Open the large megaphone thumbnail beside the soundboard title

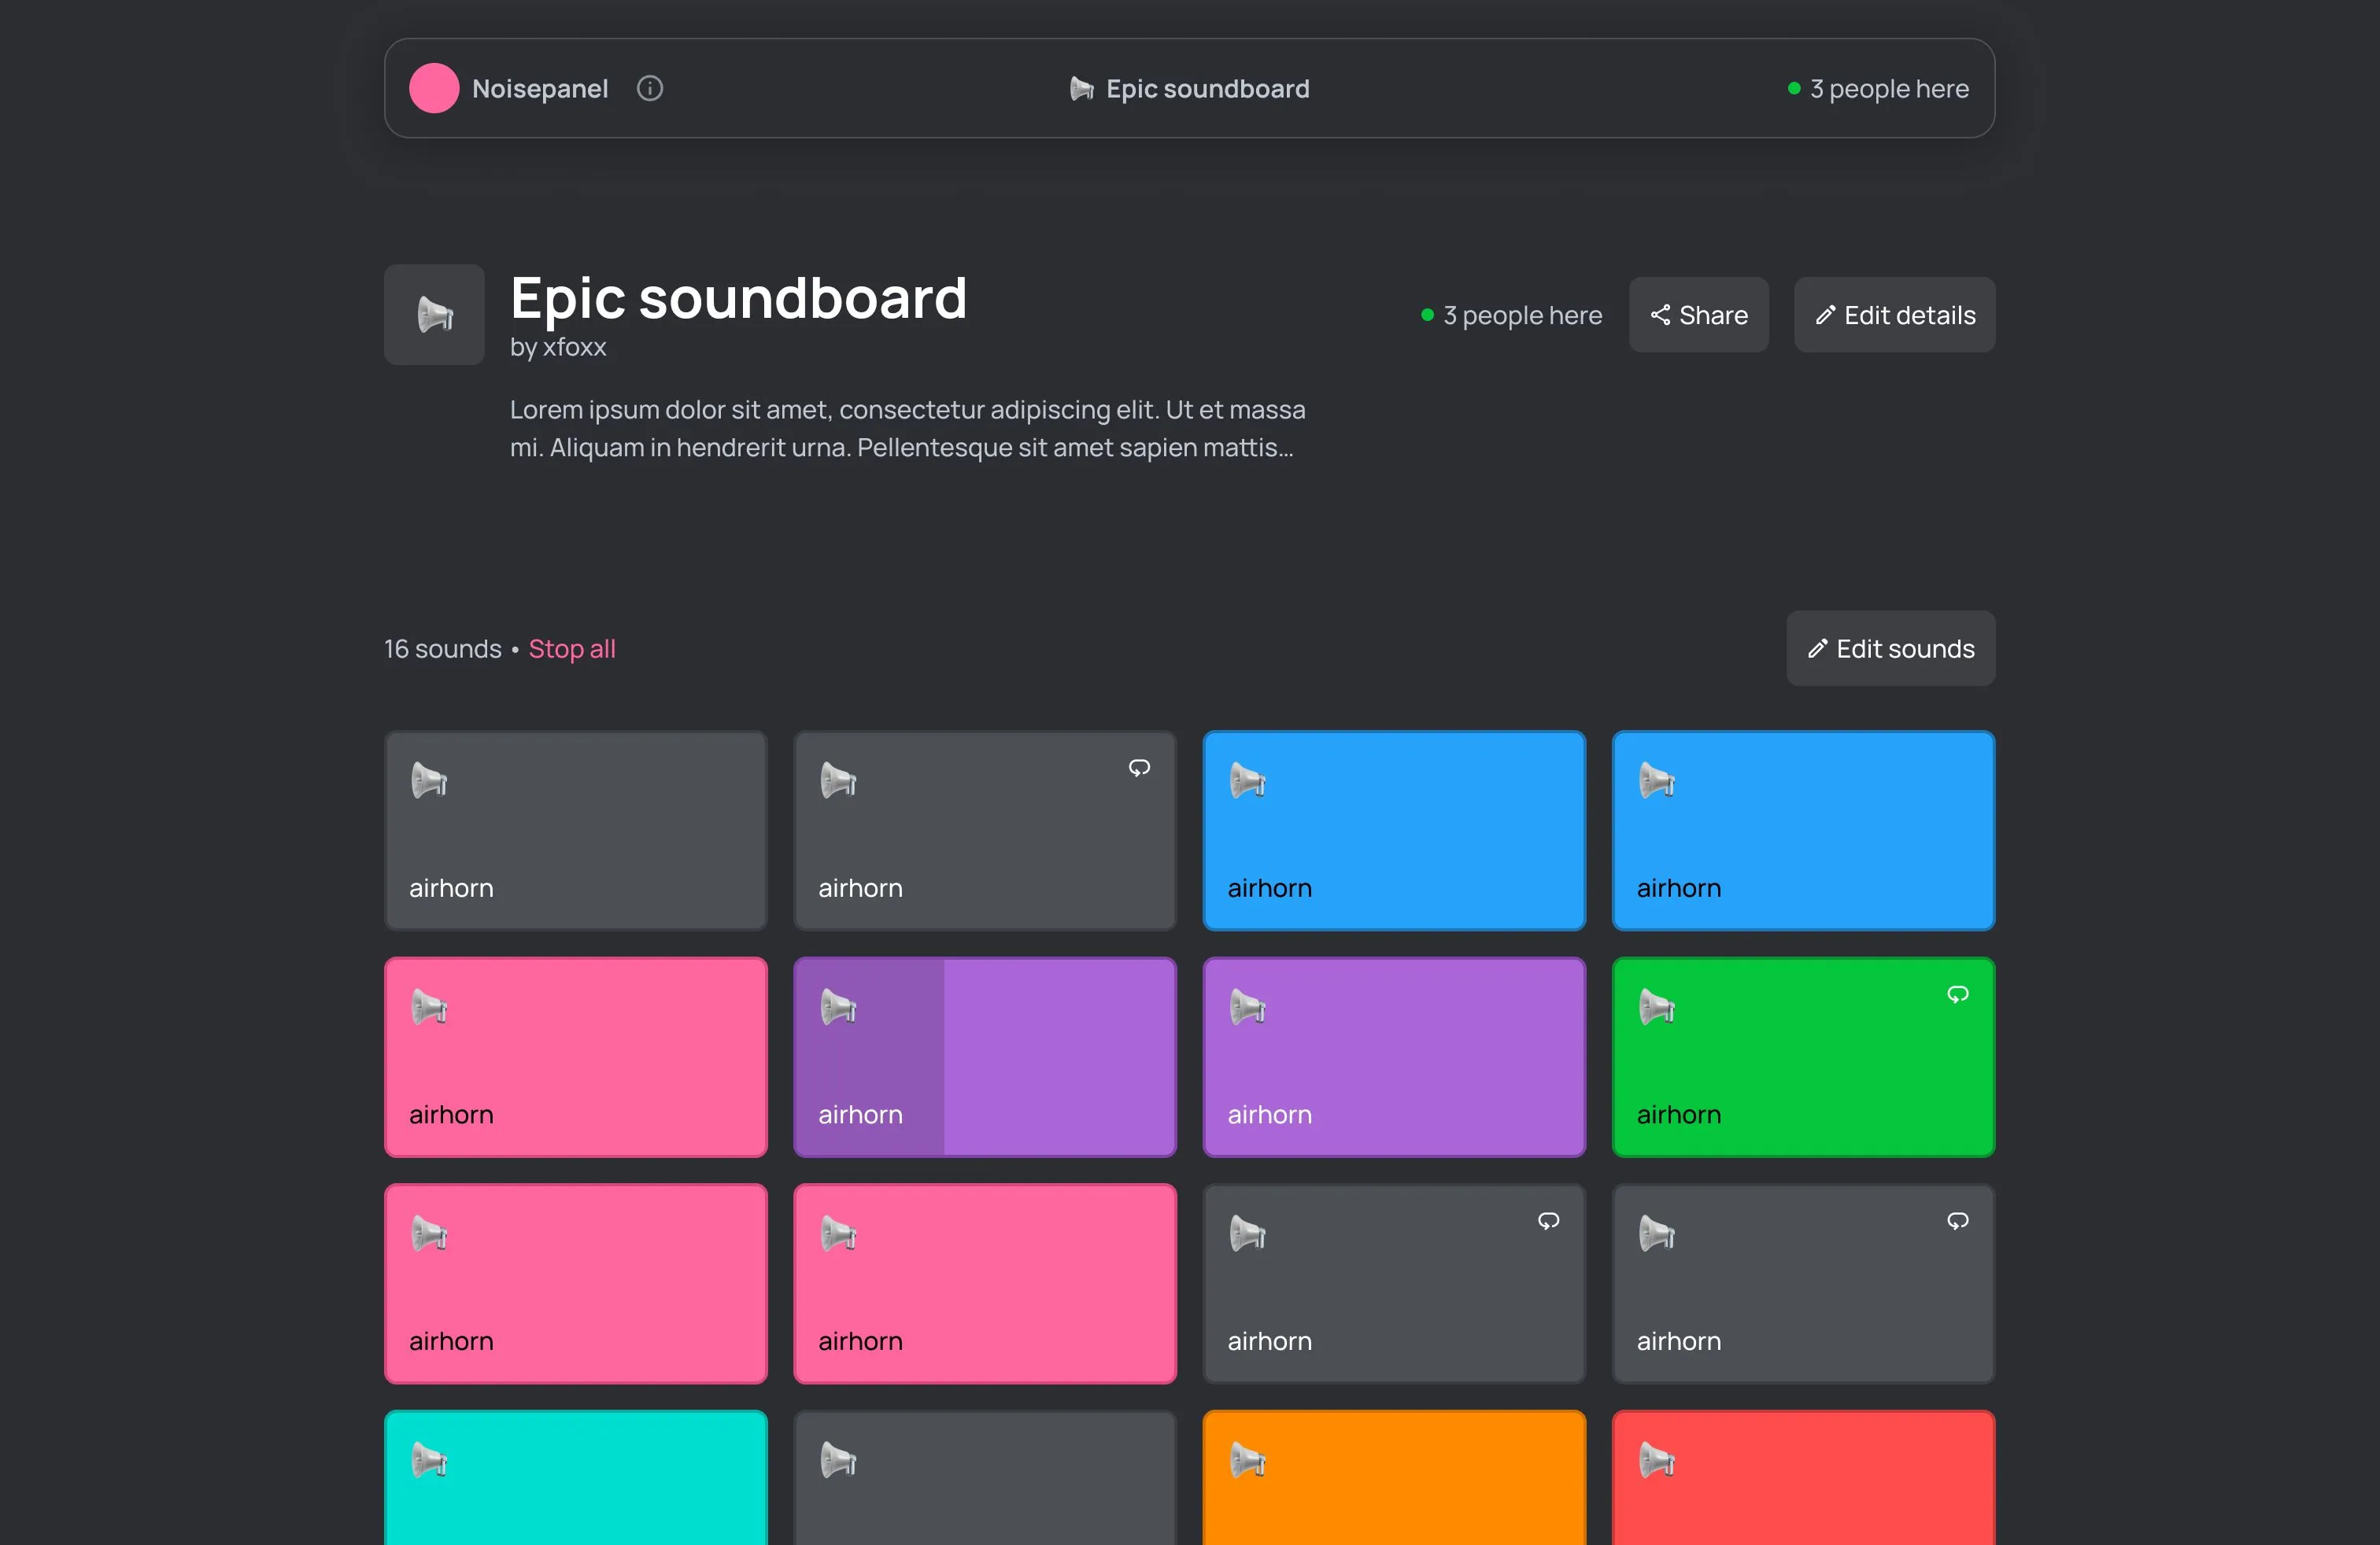click(x=434, y=315)
